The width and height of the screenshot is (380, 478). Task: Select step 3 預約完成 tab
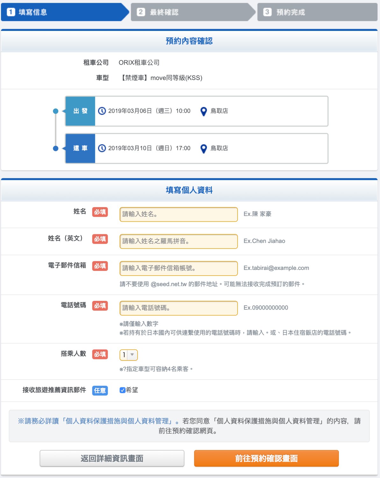click(317, 12)
